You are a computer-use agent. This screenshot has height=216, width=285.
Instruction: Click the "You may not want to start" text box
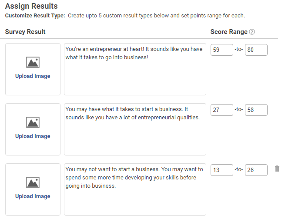[135, 189]
